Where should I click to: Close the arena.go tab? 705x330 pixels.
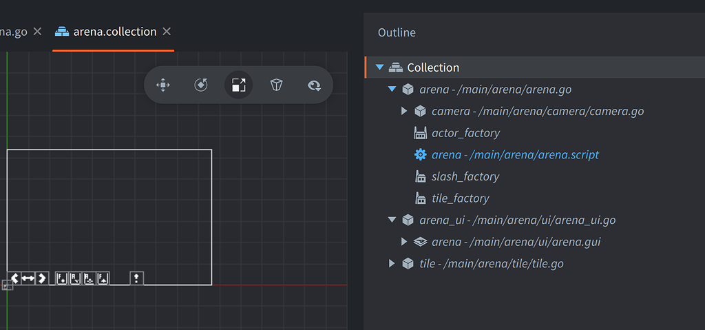tap(38, 32)
